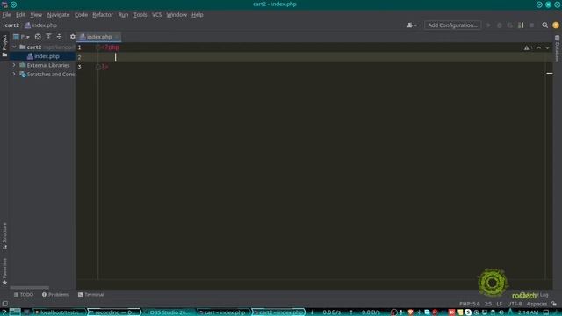Click the index.php breadcrumb in navigation bar

40,25
